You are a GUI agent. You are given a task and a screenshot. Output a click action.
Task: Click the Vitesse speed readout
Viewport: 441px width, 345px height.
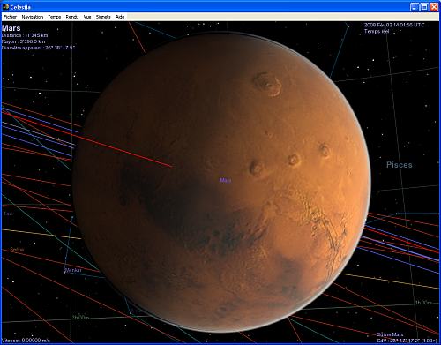(26, 341)
